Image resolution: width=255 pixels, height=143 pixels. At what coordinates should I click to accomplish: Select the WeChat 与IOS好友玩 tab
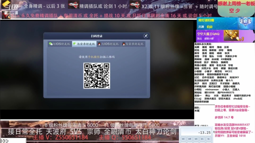click(60, 44)
